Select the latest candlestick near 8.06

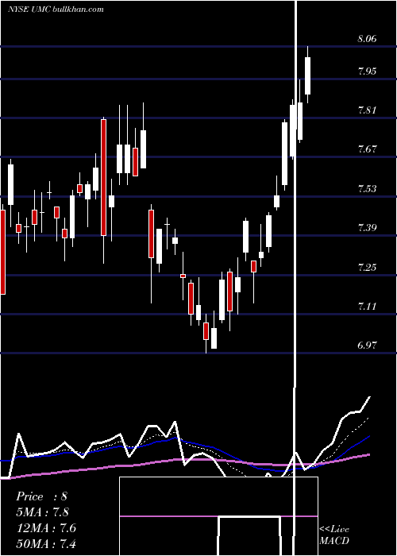pyautogui.click(x=308, y=75)
